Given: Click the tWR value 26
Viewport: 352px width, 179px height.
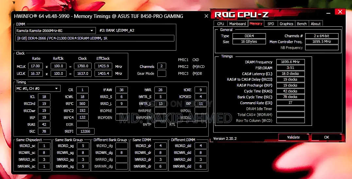Looking at the screenshot, I should (x=161, y=90).
